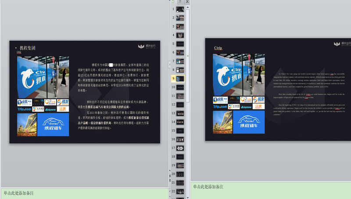Select slide 2 thumbnail
351x199 pixels.
click(180, 18)
